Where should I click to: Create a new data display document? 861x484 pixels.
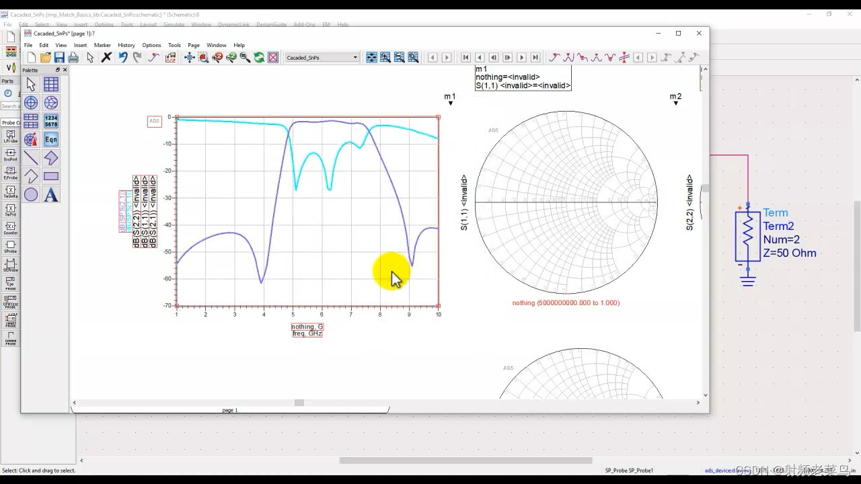32,58
